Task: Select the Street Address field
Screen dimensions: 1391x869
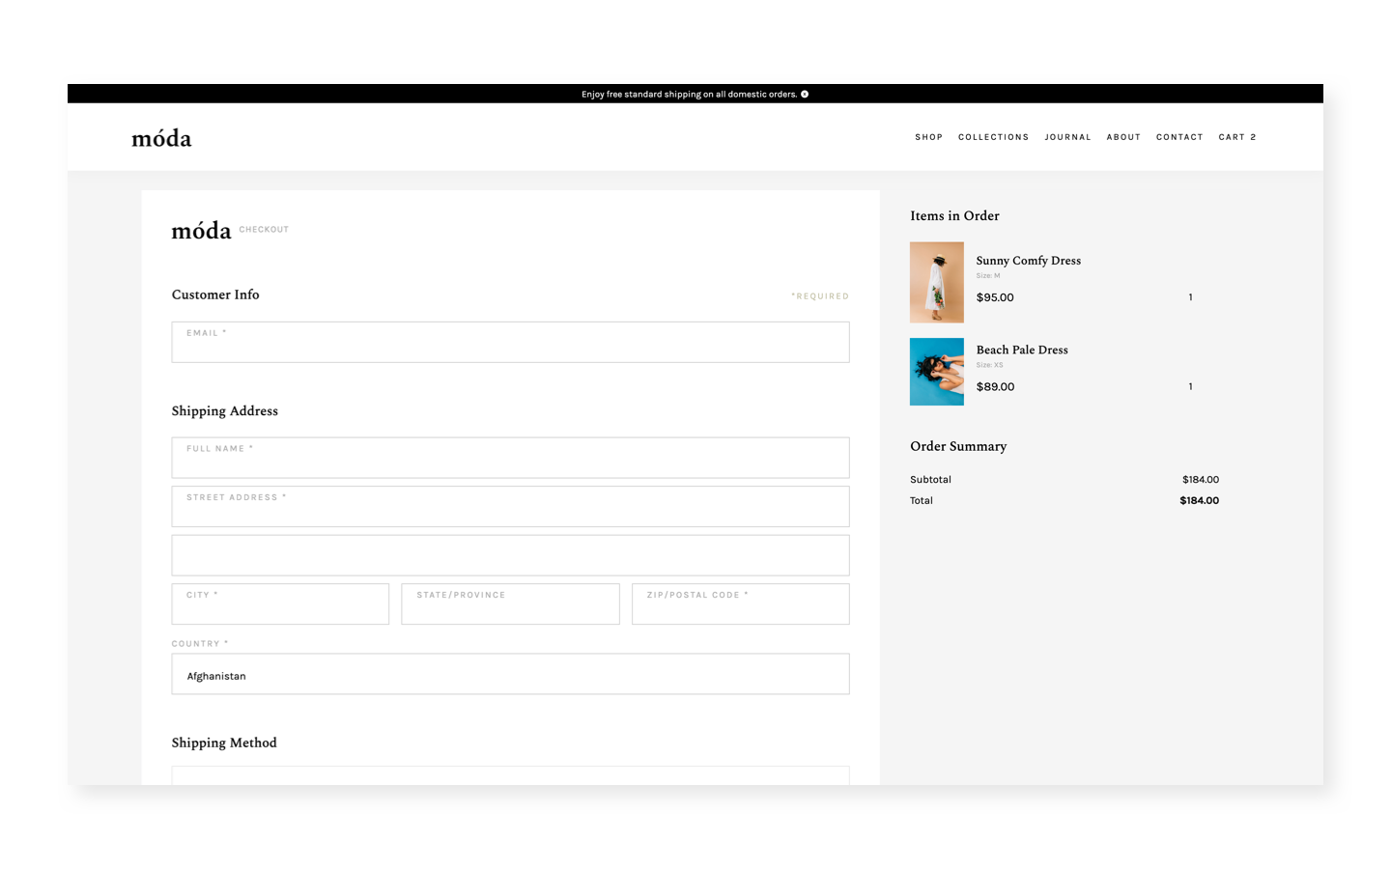Action: coord(510,506)
